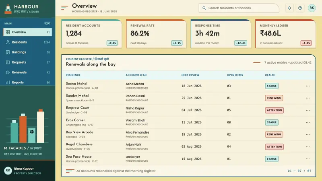Click the Harbour ledger logo icon
Screen dimensions: 322x181
point(8,9)
